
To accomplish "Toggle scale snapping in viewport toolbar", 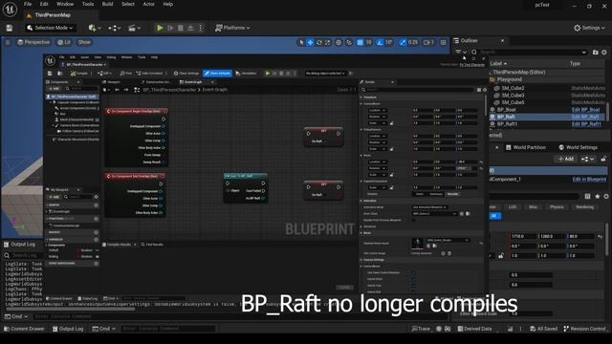I will [403, 42].
